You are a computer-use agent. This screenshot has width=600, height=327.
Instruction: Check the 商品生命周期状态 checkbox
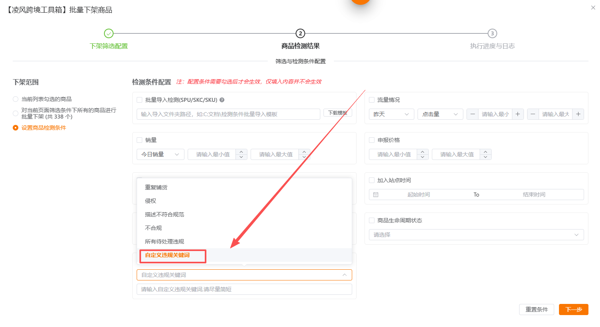click(372, 220)
